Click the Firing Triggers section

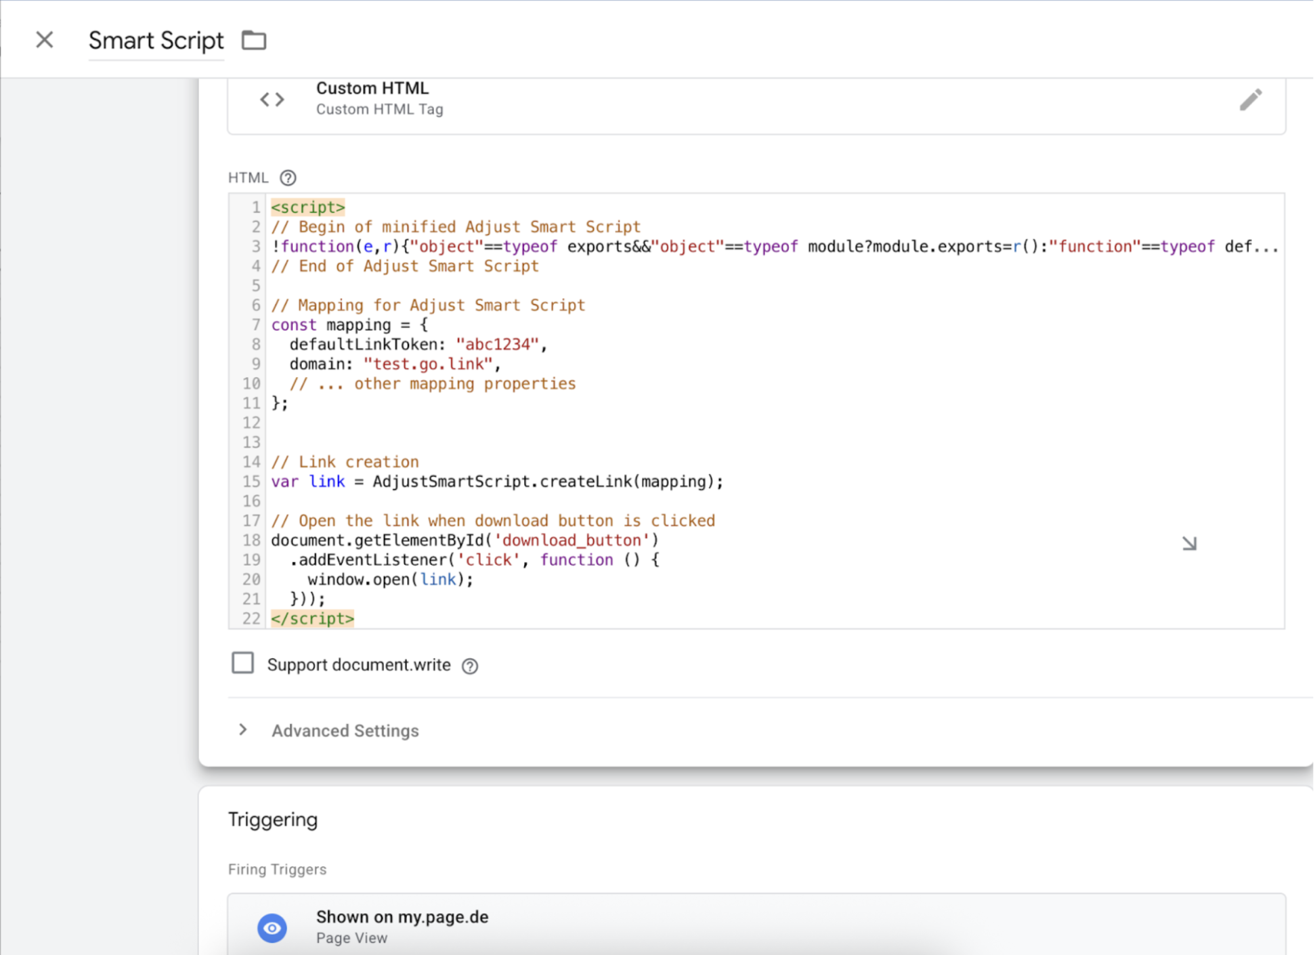(277, 869)
